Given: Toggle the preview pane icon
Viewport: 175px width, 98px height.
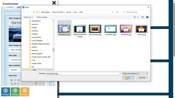Looking at the screenshot, I should click(x=142, y=17).
